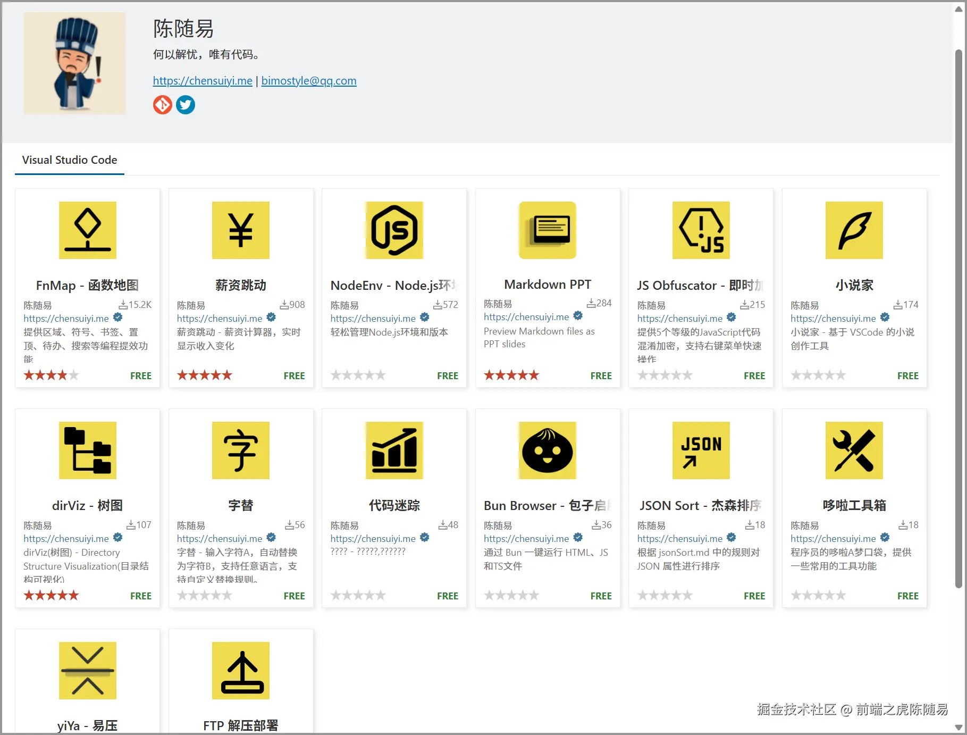
Task: Open the publisher's first social profile icon
Action: coord(162,105)
